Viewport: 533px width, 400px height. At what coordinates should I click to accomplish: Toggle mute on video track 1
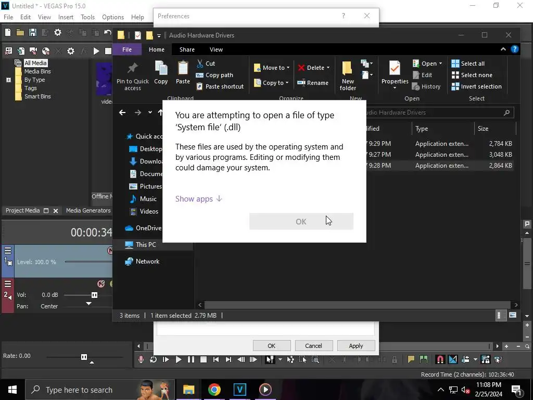click(x=110, y=251)
